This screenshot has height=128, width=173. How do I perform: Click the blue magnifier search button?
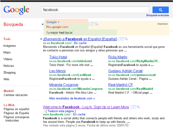coord(161,10)
